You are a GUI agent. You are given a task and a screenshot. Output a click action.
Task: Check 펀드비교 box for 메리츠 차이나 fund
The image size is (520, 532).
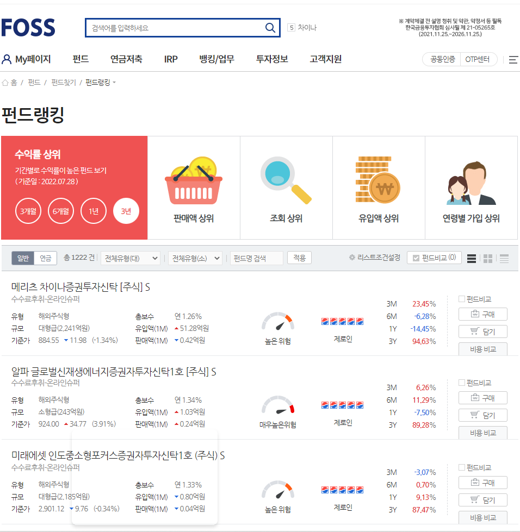tap(462, 299)
